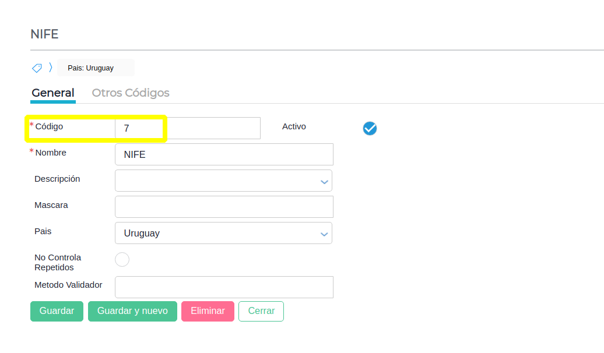Click the No Controla Repetidos label
This screenshot has height=353, width=604.
point(58,262)
